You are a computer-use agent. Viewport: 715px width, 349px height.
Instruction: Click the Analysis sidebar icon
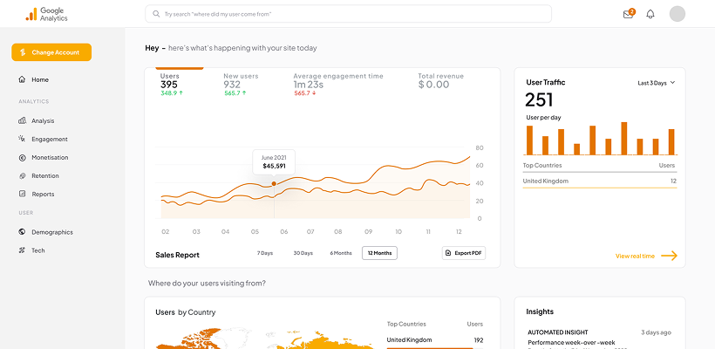[22, 120]
